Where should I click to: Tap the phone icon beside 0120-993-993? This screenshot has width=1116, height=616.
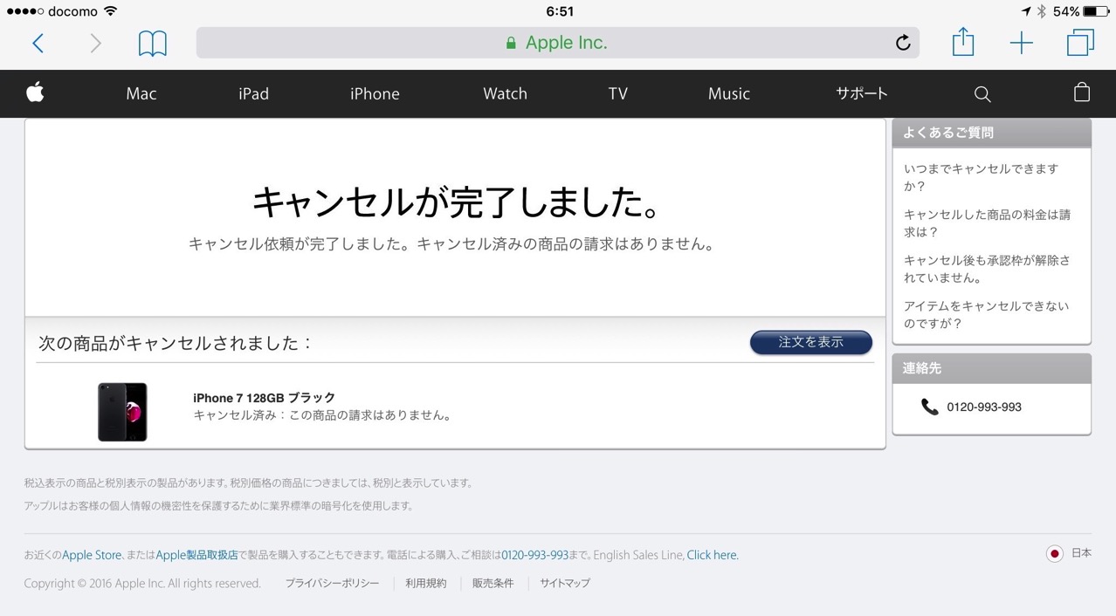pos(929,407)
